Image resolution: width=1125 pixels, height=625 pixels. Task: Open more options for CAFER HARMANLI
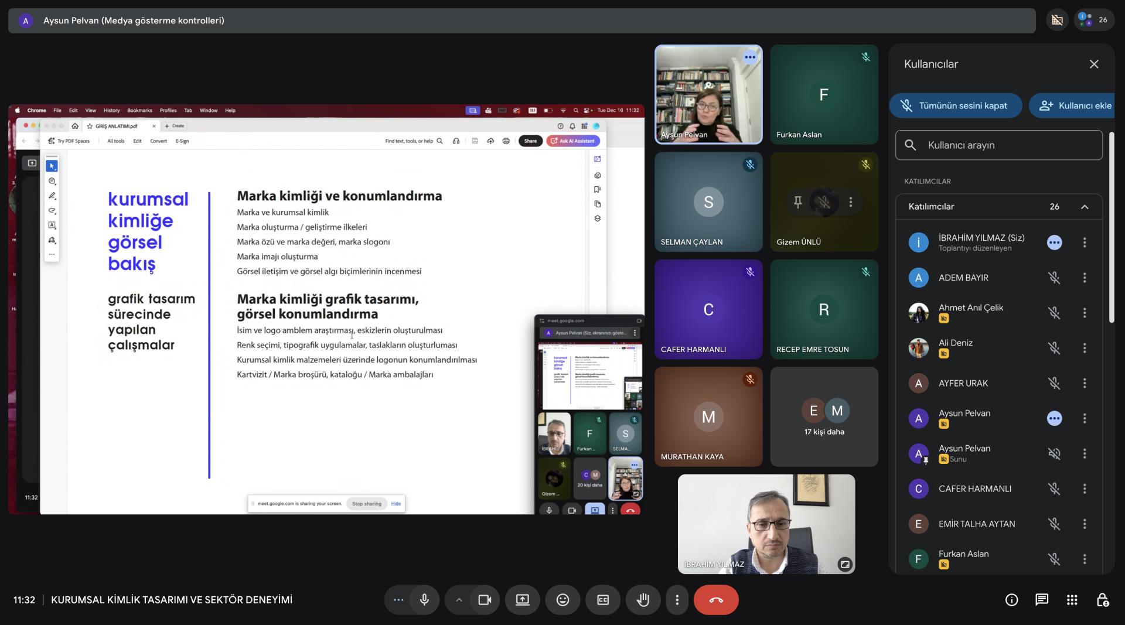(x=1084, y=489)
